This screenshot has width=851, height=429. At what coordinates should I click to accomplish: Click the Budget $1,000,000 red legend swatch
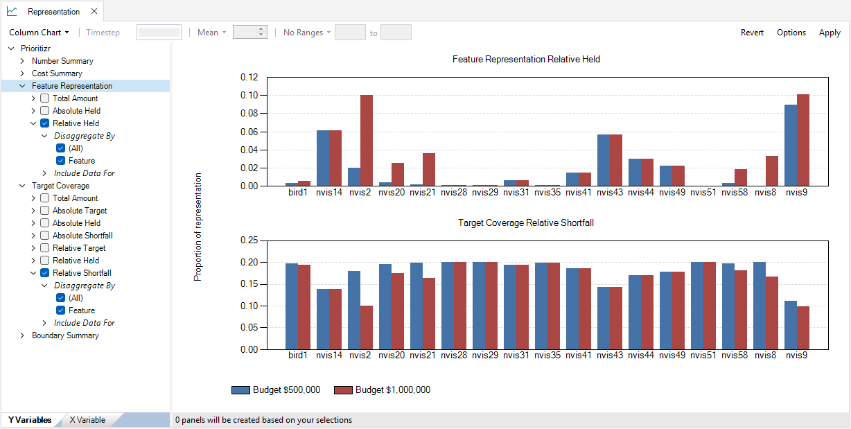pos(343,390)
